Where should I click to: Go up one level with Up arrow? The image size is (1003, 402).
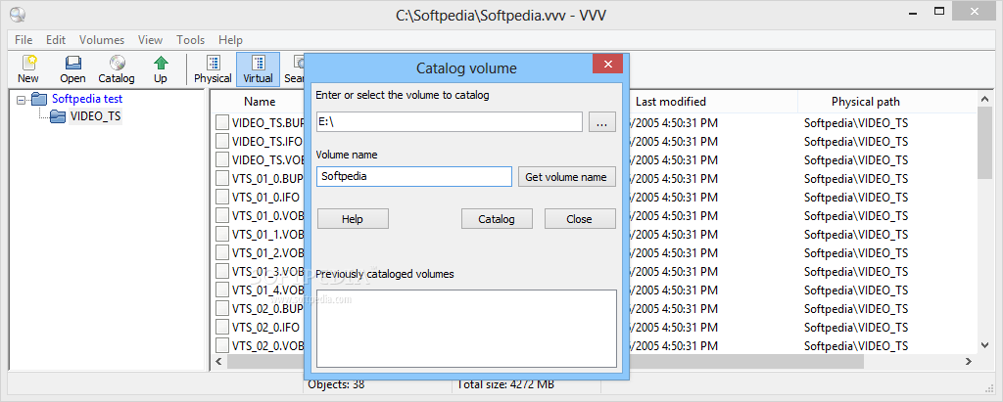click(x=161, y=69)
